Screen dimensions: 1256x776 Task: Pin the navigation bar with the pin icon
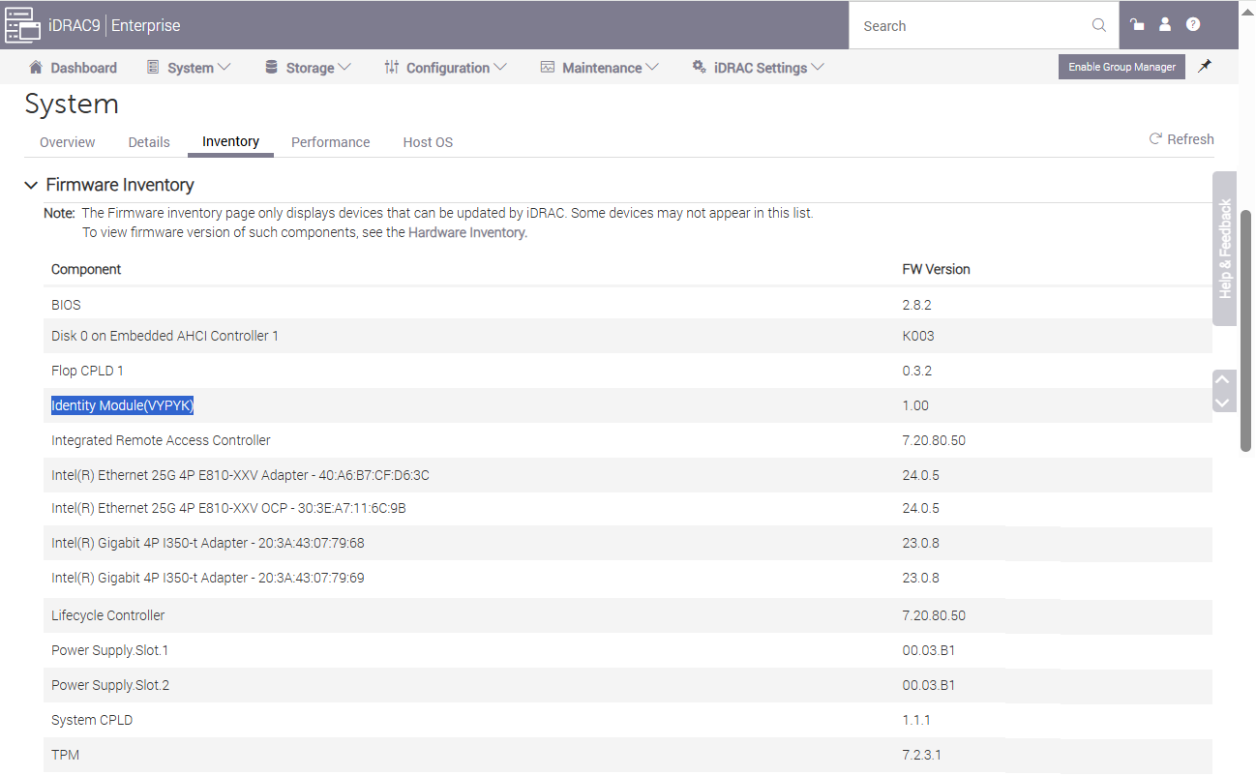point(1205,67)
